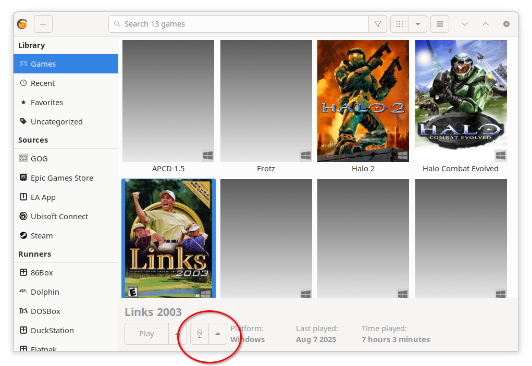This screenshot has width=532, height=366.
Task: Click the Wine glass runner button
Action: click(200, 334)
